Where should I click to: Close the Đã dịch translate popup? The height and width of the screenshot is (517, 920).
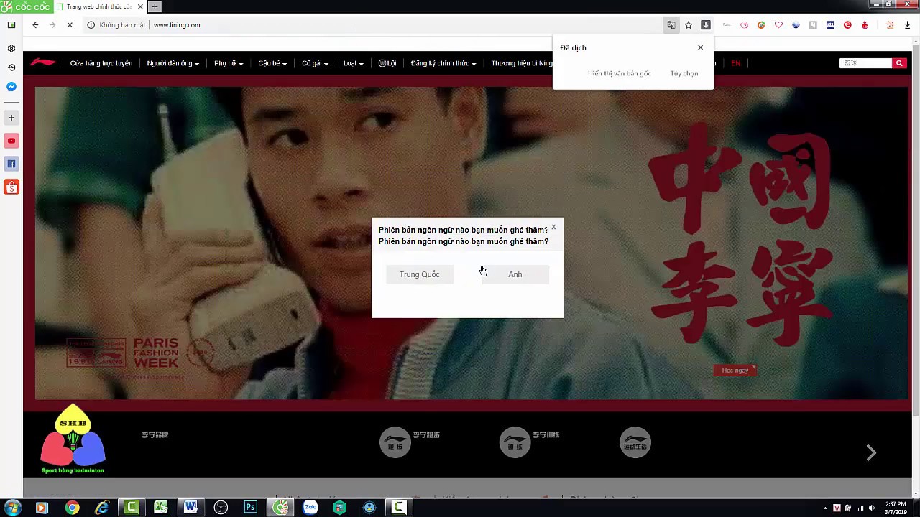[x=700, y=47]
